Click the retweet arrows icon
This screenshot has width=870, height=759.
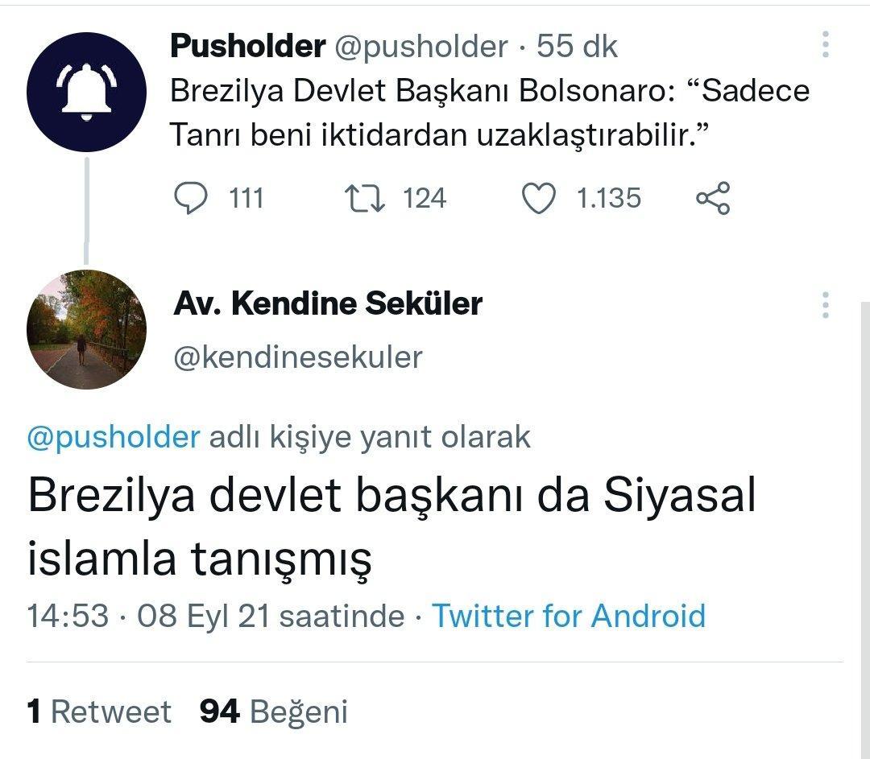tap(366, 198)
